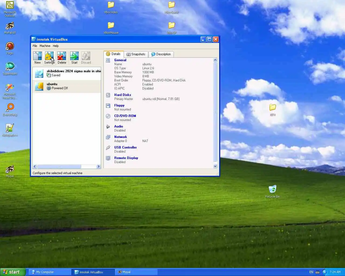Viewport: 345px width, 276px height.
Task: Switch to My Computer taskbar button
Action: tap(50, 272)
